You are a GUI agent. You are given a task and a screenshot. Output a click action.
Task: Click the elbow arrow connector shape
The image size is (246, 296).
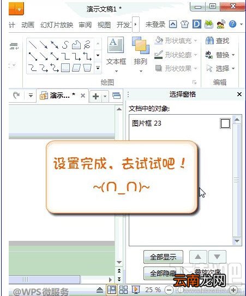coord(76,56)
